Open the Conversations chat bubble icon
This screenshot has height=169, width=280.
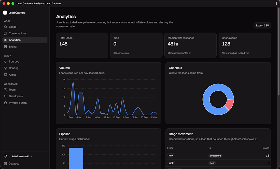pyautogui.click(x=6, y=33)
